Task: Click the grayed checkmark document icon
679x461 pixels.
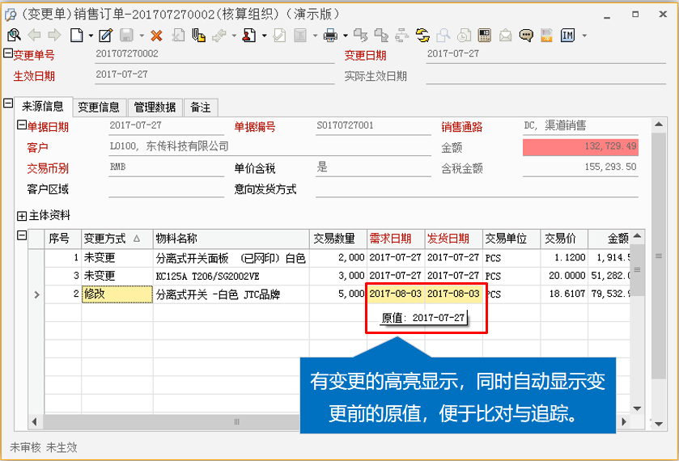Action: tap(279, 36)
